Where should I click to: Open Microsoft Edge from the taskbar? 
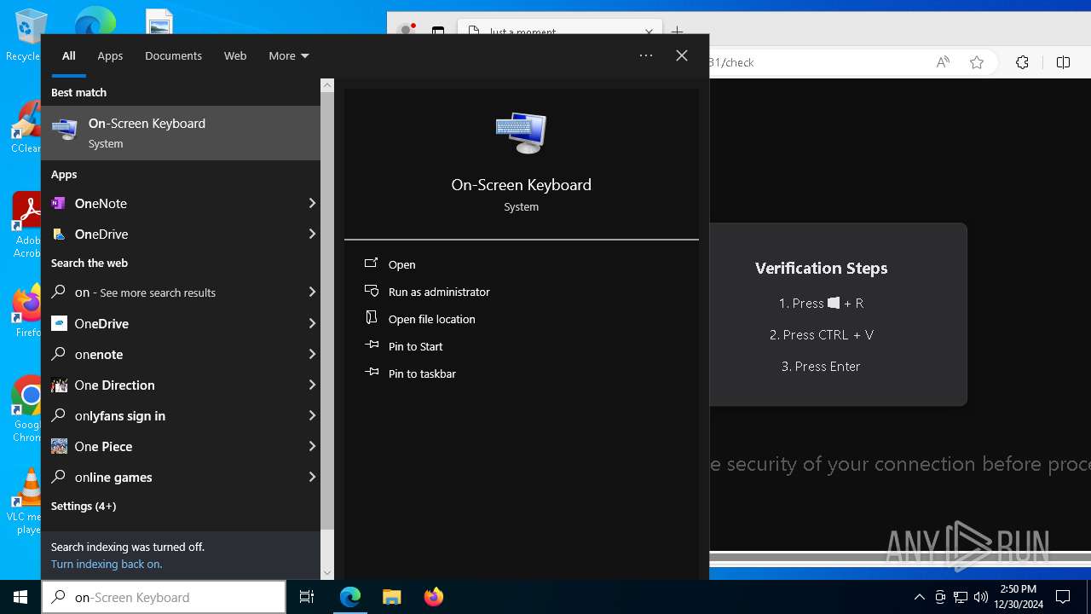click(350, 597)
